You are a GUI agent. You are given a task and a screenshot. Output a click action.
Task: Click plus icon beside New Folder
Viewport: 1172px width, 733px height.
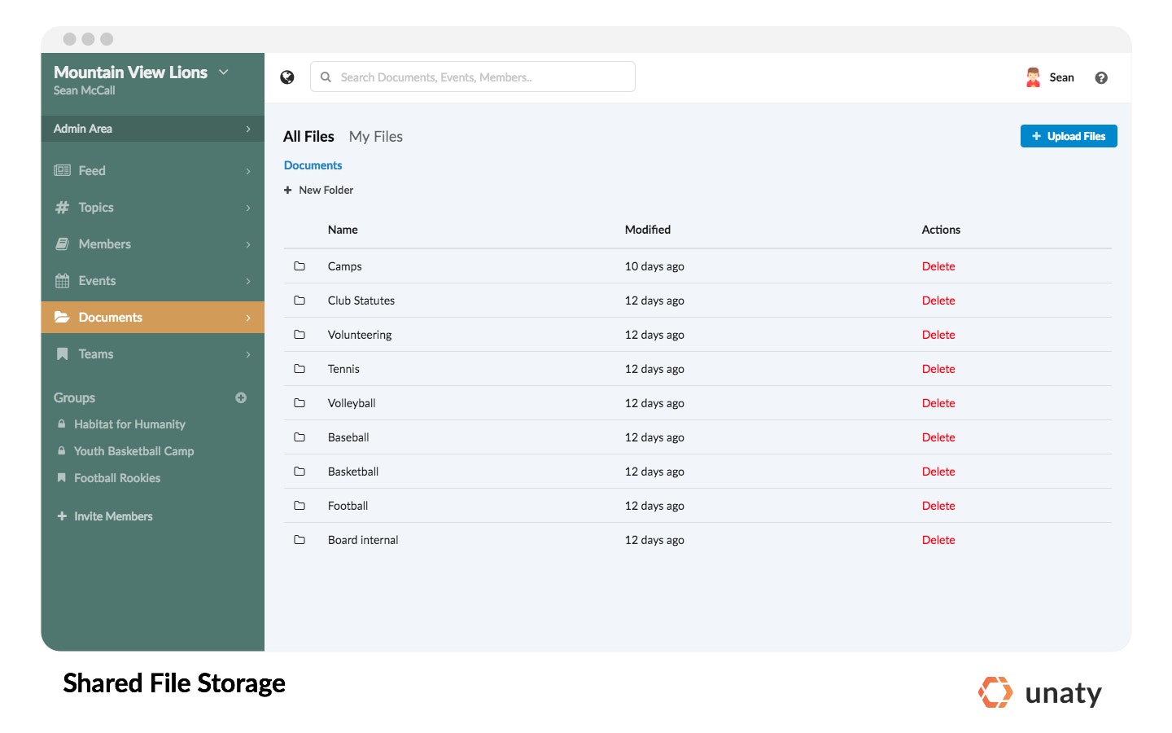(287, 190)
